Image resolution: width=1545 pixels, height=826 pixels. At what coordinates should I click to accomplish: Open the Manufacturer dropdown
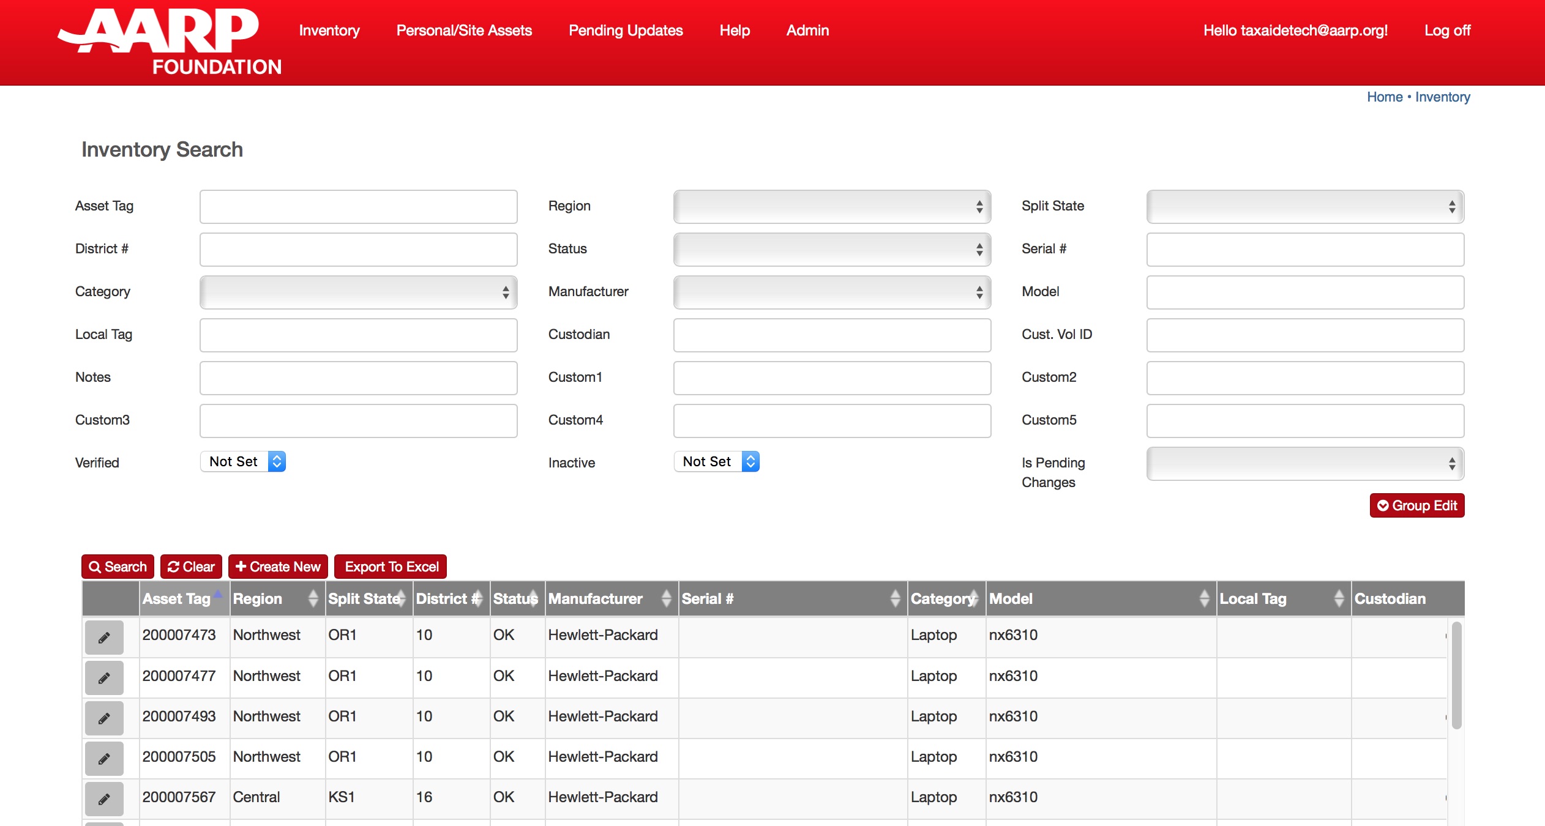tap(832, 292)
